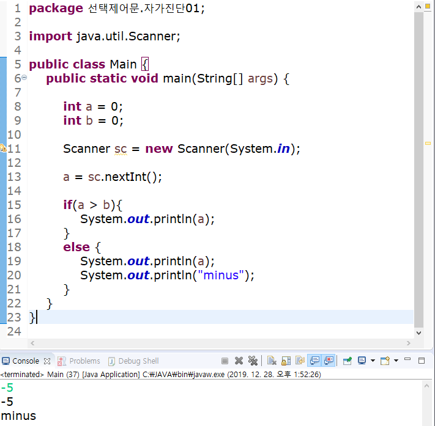Click the yellow warning annotation in overview ruler
This screenshot has height=426, width=435.
pos(428,143)
